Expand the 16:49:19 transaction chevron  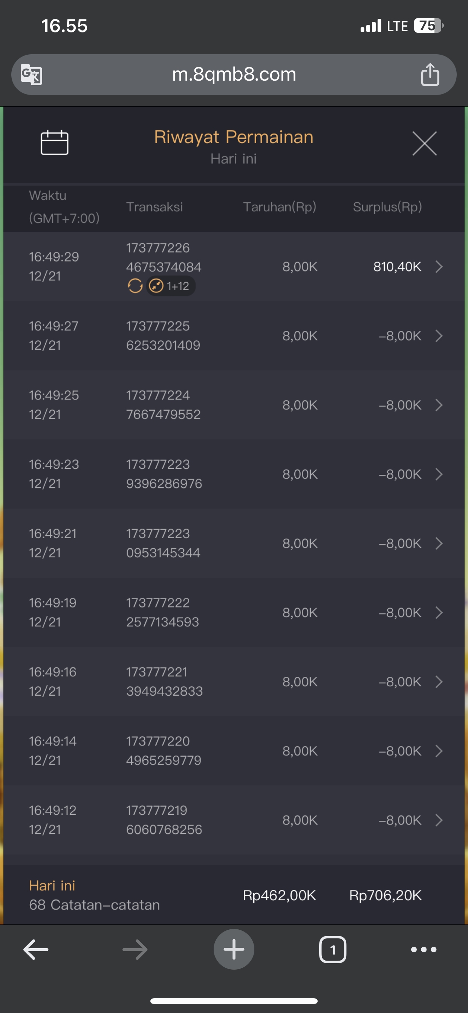tap(439, 612)
